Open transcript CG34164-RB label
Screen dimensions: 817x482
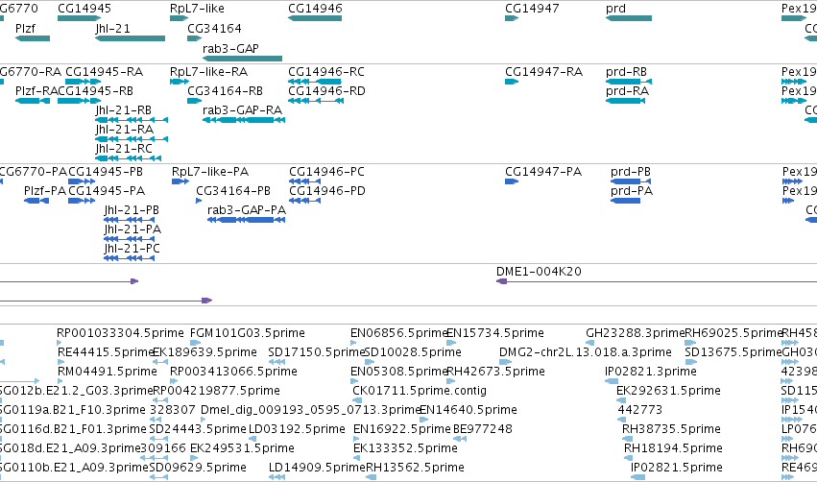[x=225, y=90]
